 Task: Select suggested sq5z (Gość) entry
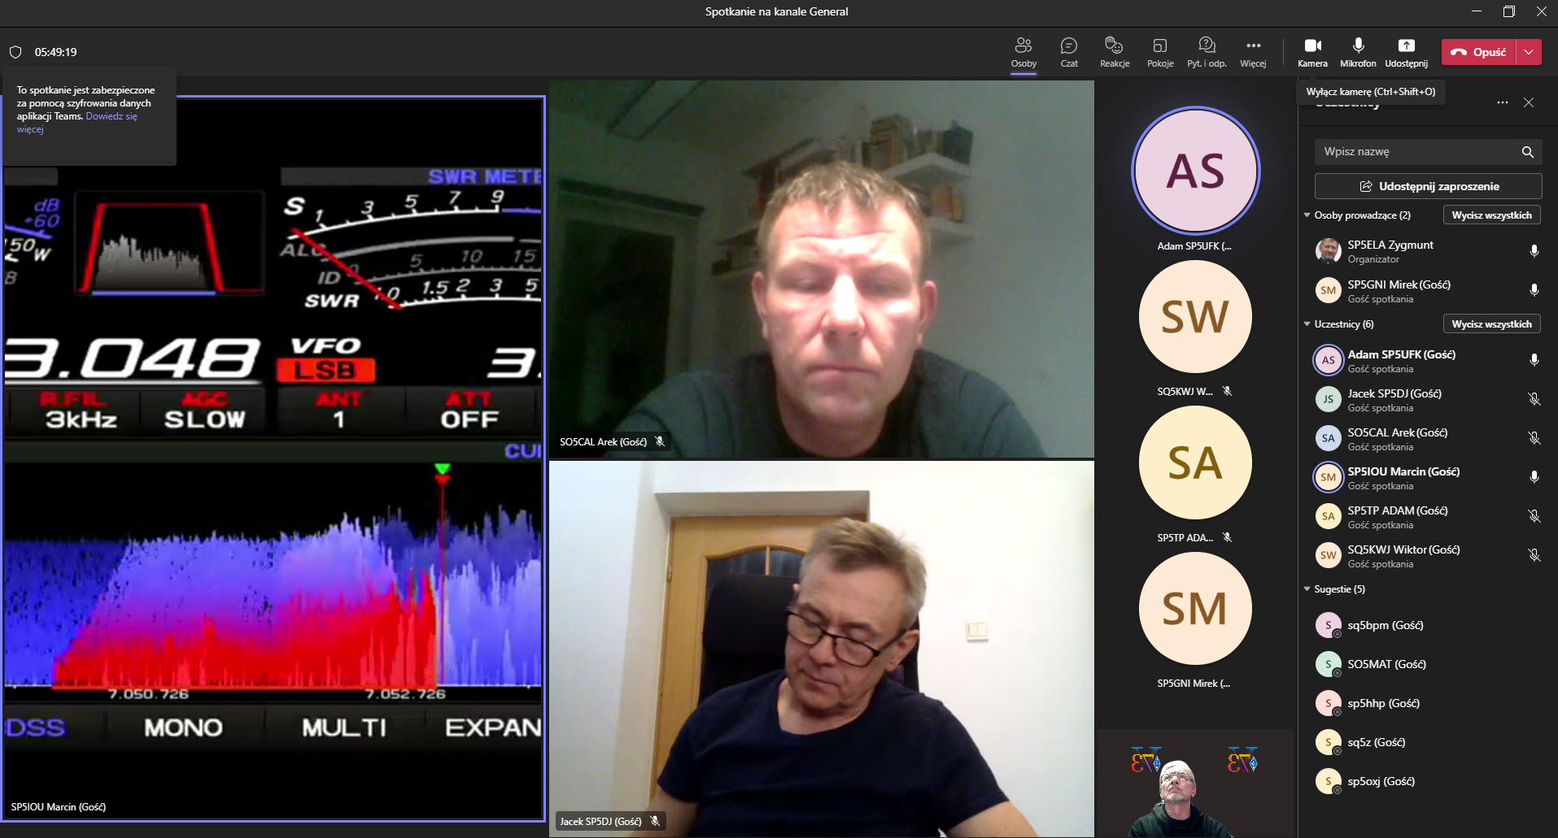pyautogui.click(x=1428, y=742)
